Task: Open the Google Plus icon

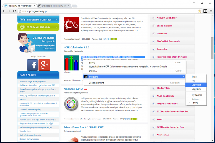Action: click(x=44, y=65)
